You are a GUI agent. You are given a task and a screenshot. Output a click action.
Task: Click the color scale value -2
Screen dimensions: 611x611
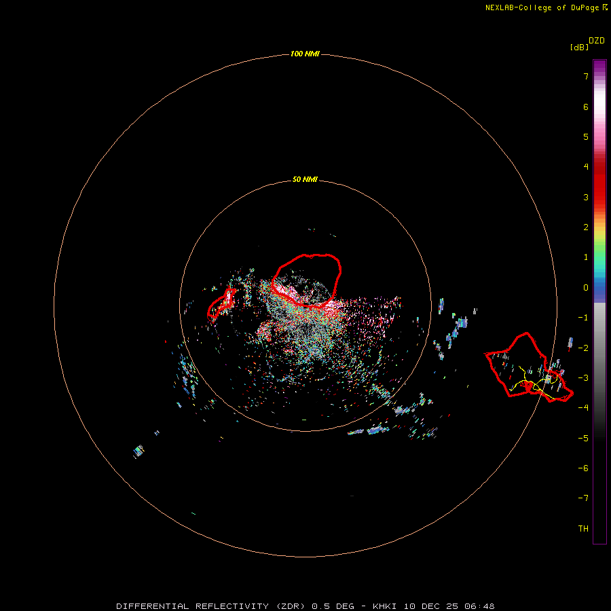[x=583, y=348]
